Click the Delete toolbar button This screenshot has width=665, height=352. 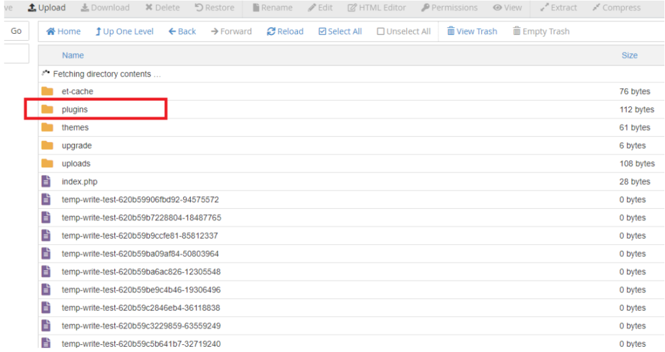coord(162,8)
